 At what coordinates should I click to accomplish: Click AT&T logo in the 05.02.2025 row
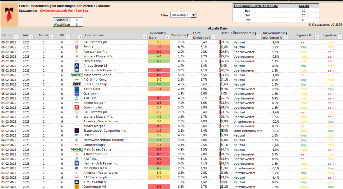pyautogui.click(x=77, y=98)
